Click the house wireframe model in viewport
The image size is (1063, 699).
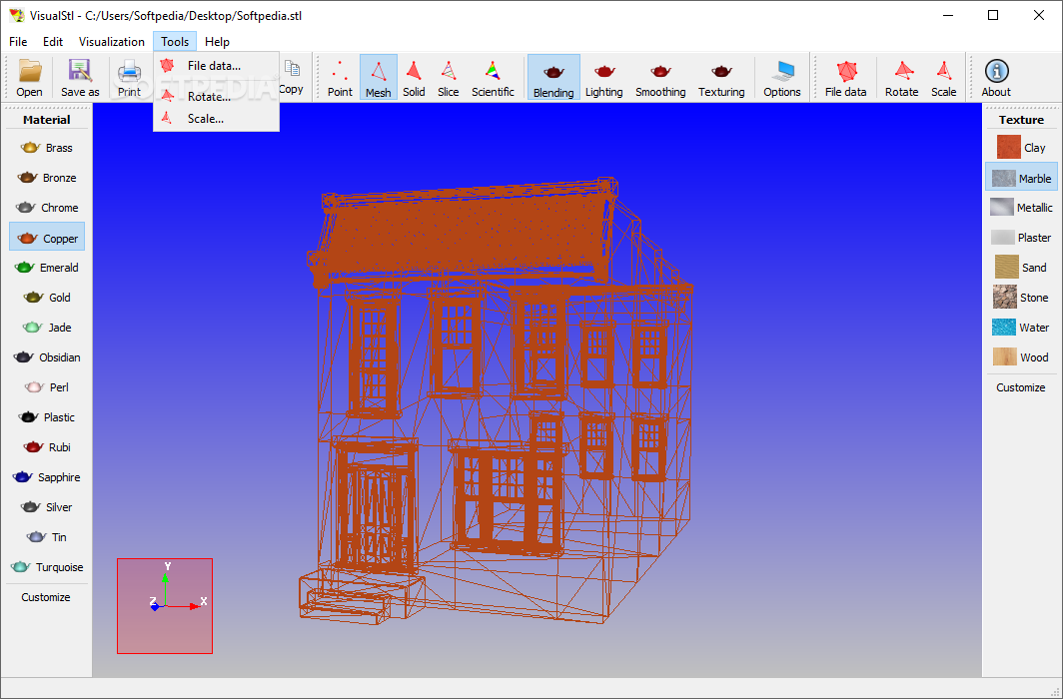(497, 399)
